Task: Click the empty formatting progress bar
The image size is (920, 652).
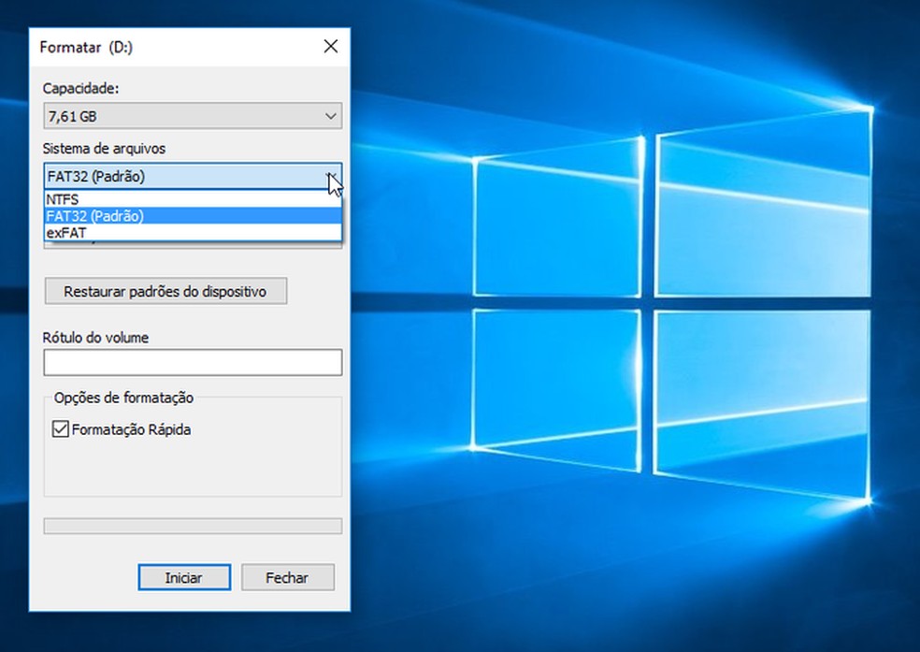Action: [x=192, y=526]
